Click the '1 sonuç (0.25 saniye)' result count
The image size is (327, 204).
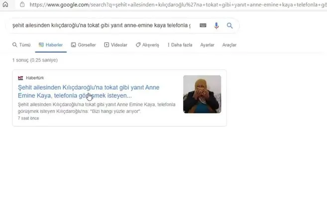[x=35, y=60]
